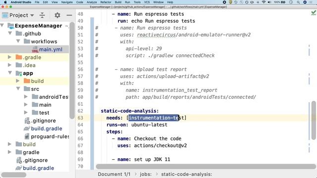Click the .github folder icon
This screenshot has width=317, height=178.
tap(19, 34)
